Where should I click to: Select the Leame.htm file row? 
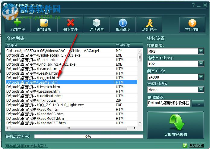[72, 69]
